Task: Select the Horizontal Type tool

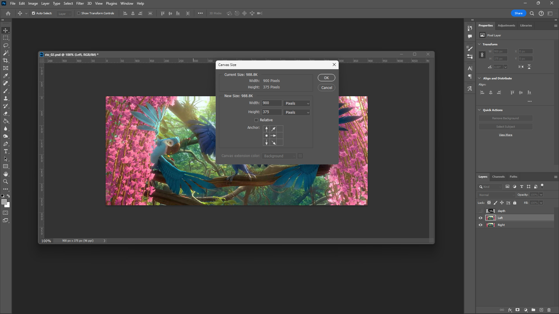Action: [6, 151]
